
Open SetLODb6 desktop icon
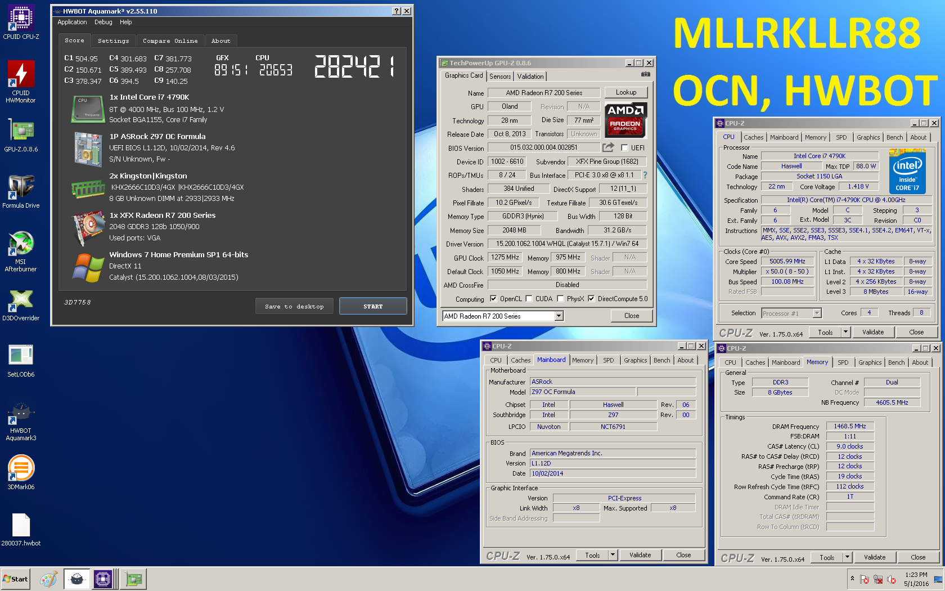click(x=21, y=360)
